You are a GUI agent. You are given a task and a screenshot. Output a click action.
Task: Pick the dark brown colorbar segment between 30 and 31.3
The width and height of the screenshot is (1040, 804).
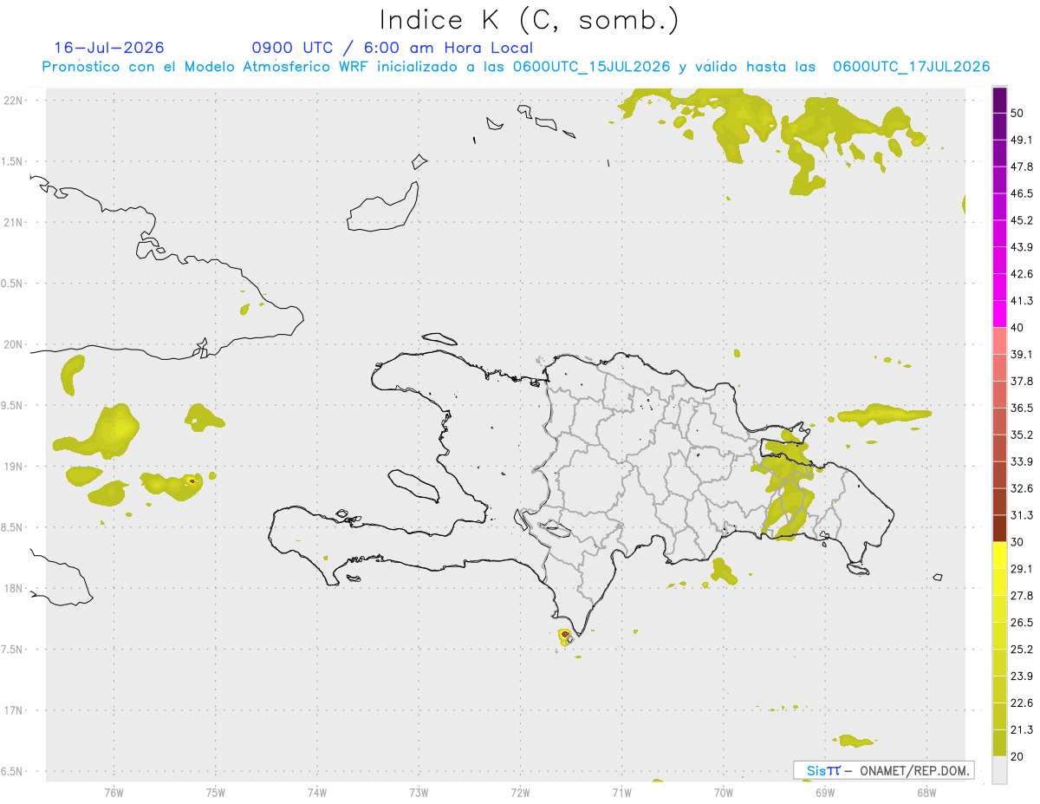[x=999, y=528]
